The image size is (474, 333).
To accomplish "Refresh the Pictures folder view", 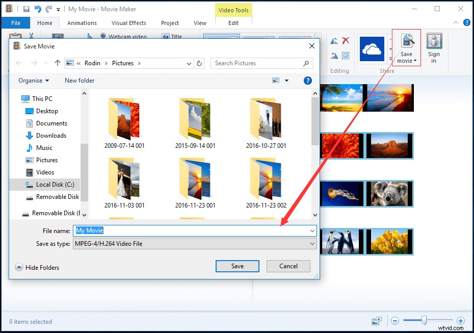I will 199,63.
